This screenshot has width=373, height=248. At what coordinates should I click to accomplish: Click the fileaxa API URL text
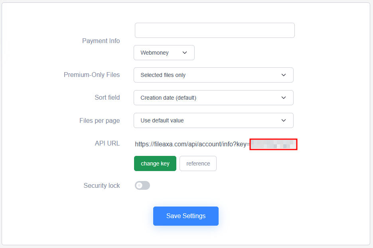[192, 144]
